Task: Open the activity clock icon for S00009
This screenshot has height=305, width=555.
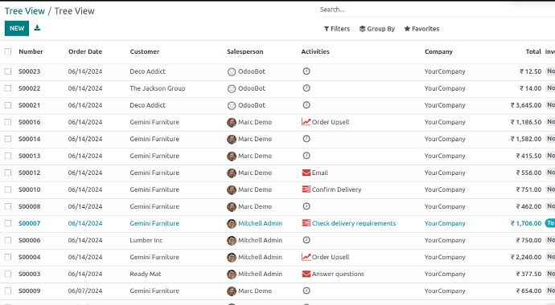Action: click(x=306, y=291)
